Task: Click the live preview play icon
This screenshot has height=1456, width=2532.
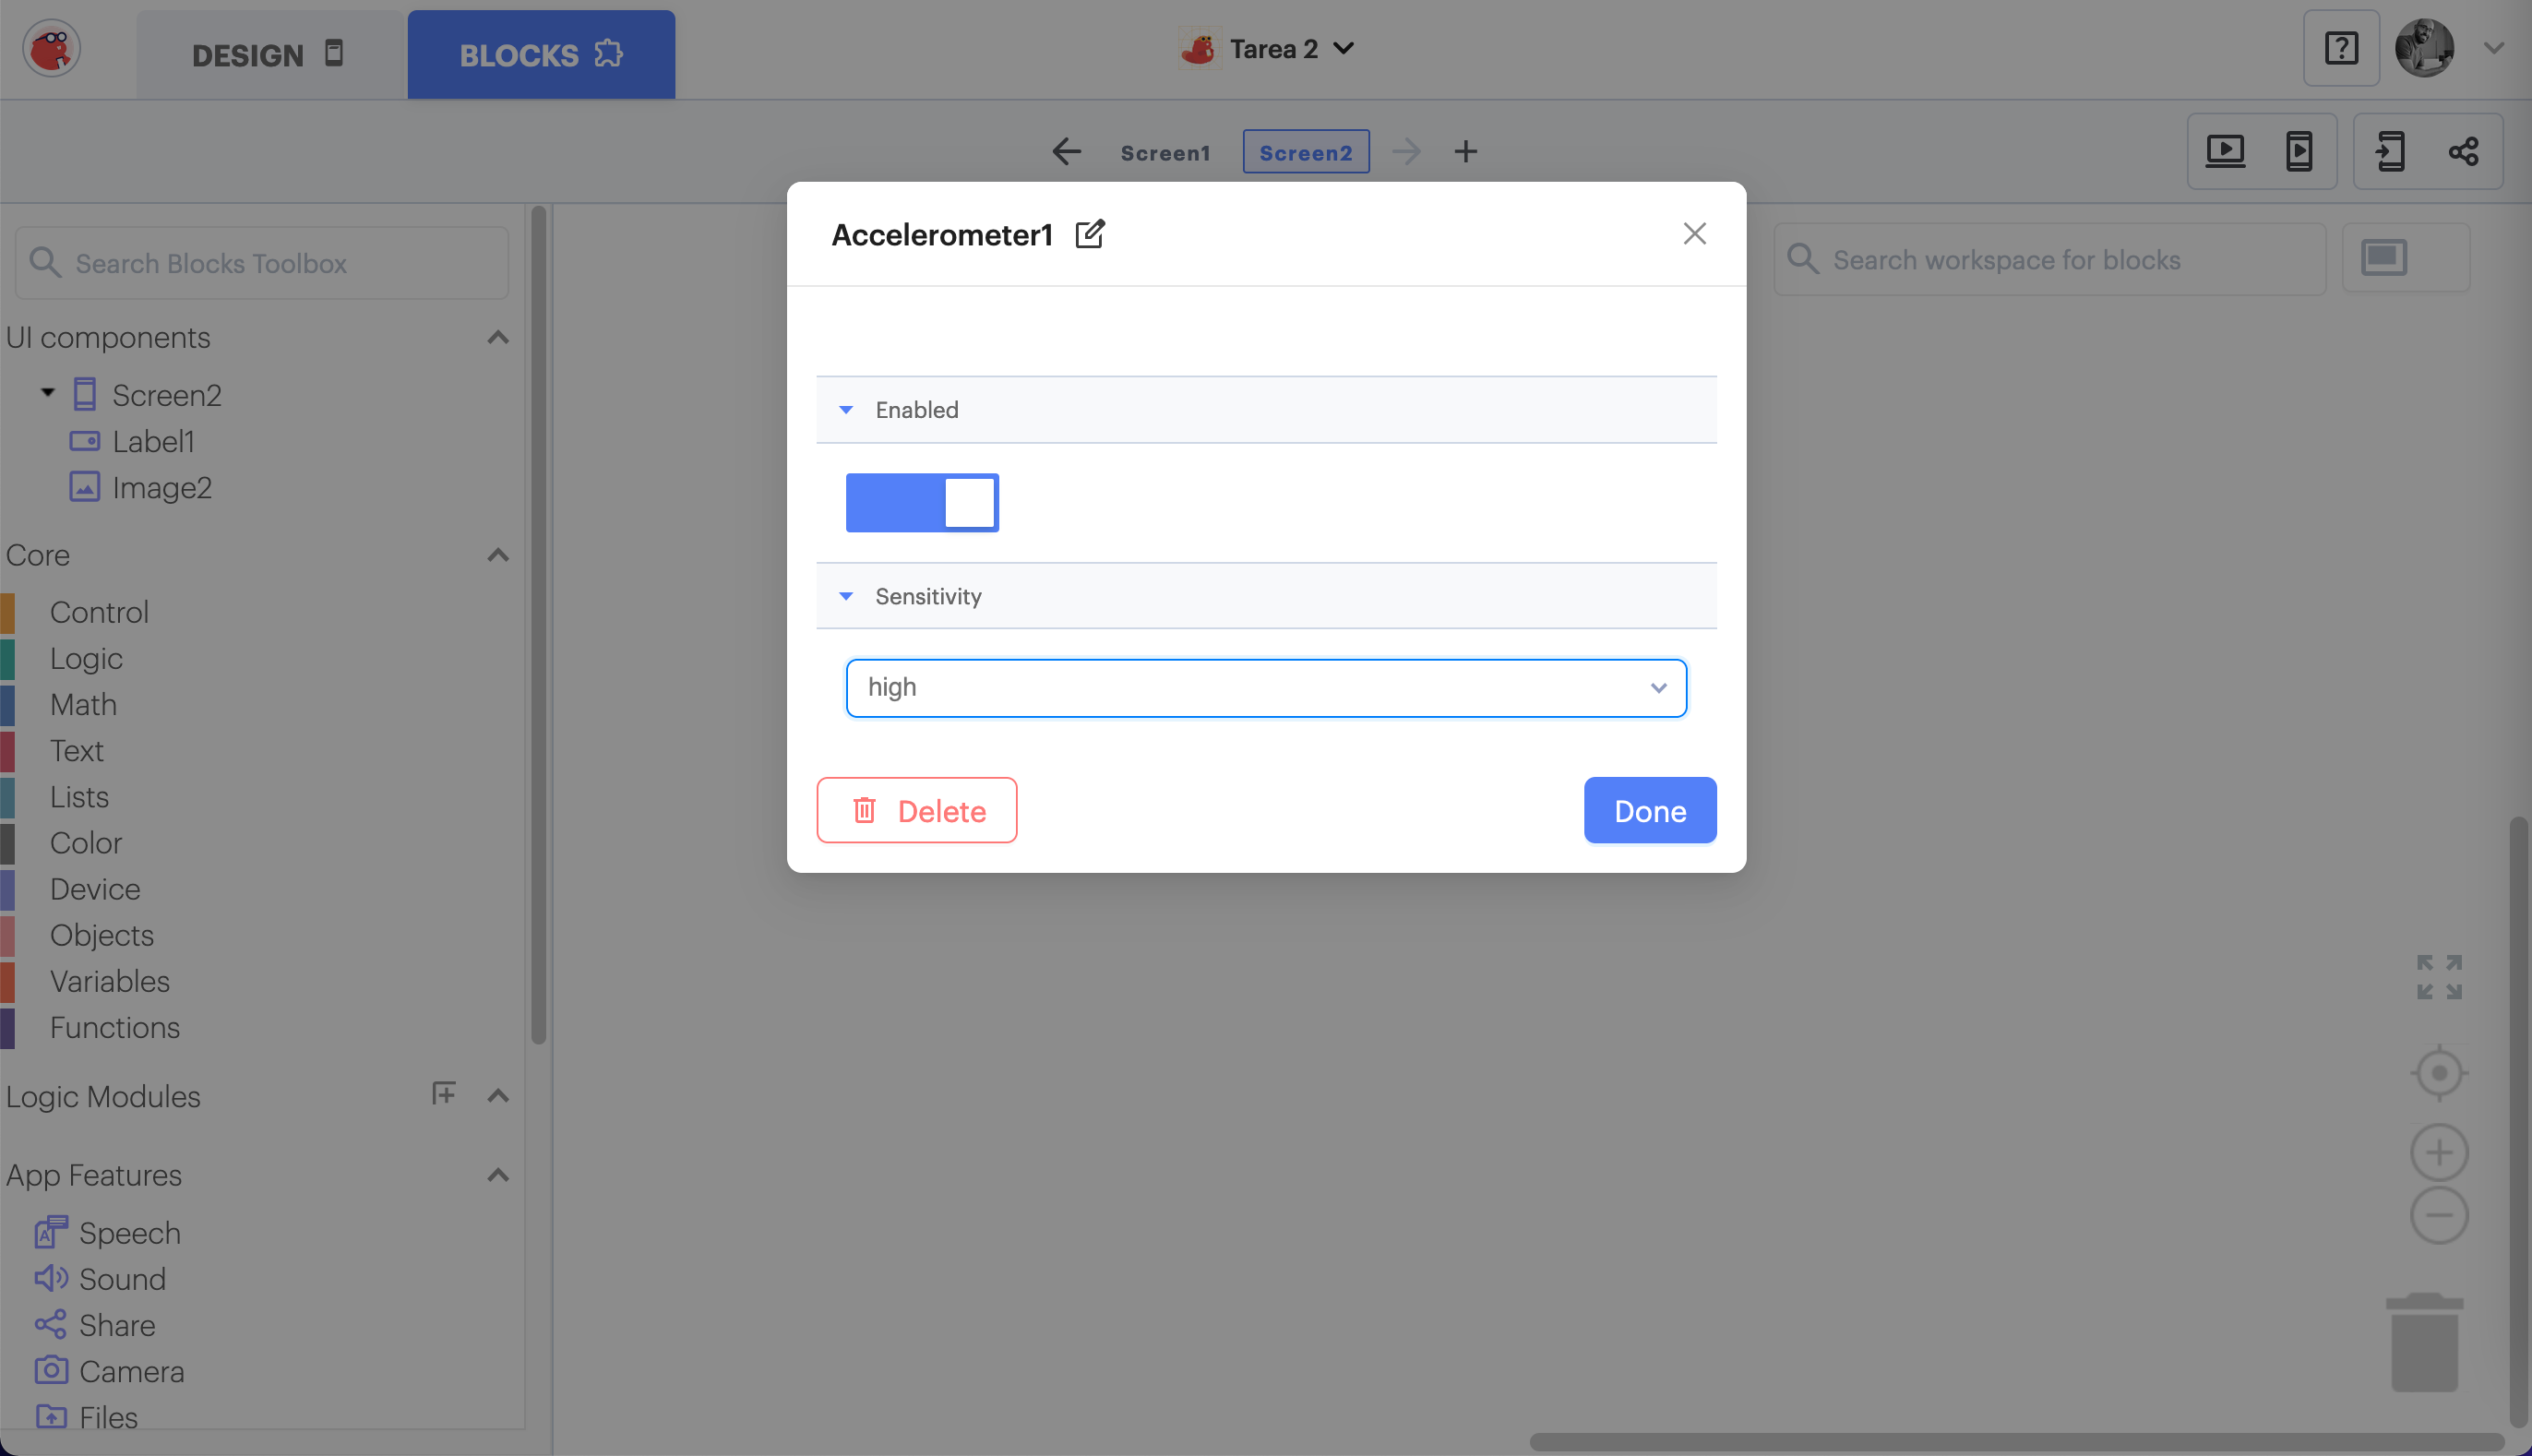Action: click(x=2225, y=152)
